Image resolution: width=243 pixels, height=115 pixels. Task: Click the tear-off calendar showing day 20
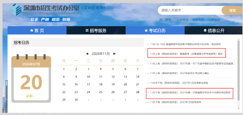tap(31, 79)
